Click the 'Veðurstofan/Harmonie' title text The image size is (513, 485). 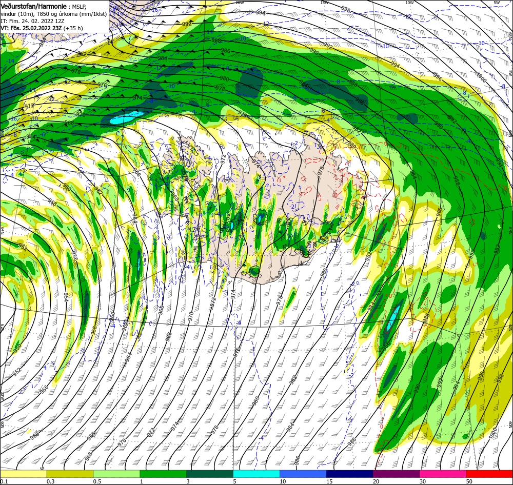tap(34, 6)
